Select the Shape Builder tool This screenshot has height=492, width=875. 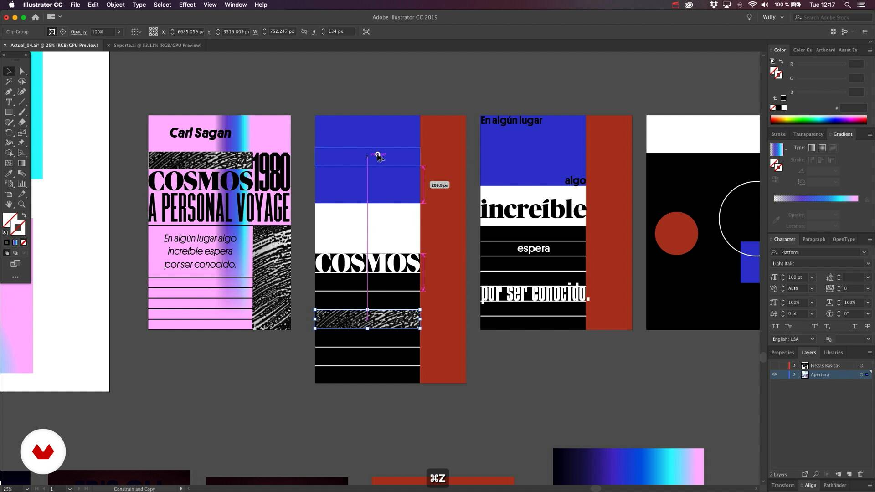click(x=9, y=153)
